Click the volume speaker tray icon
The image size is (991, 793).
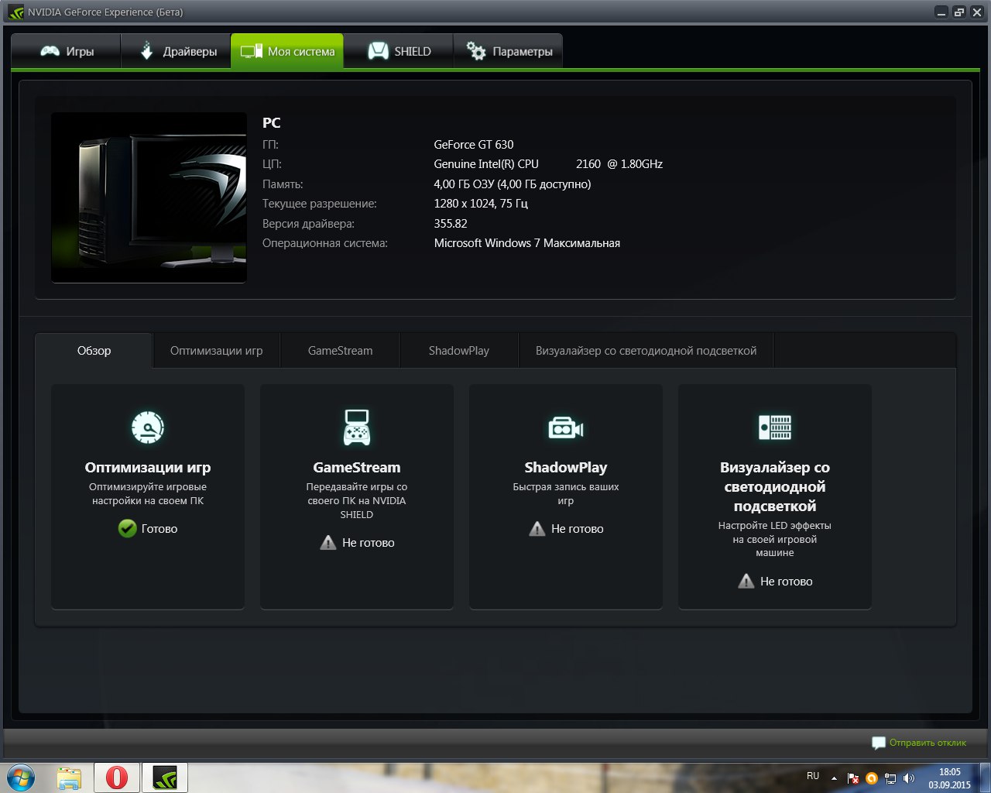click(x=908, y=778)
